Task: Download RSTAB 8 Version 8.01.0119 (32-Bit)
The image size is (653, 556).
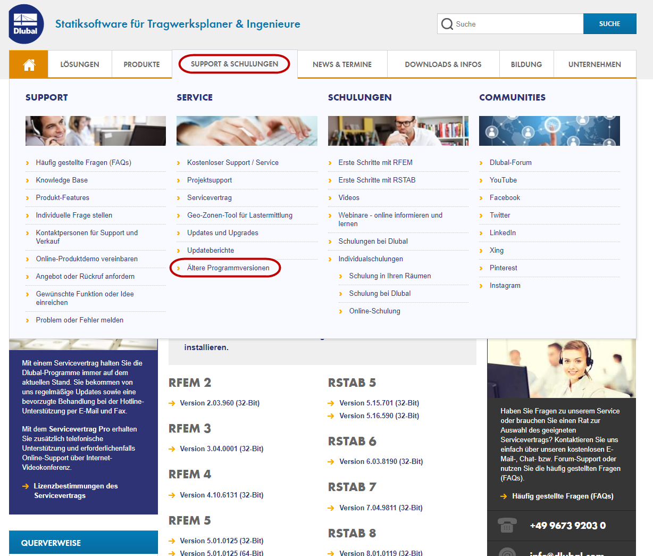Action: [380, 553]
